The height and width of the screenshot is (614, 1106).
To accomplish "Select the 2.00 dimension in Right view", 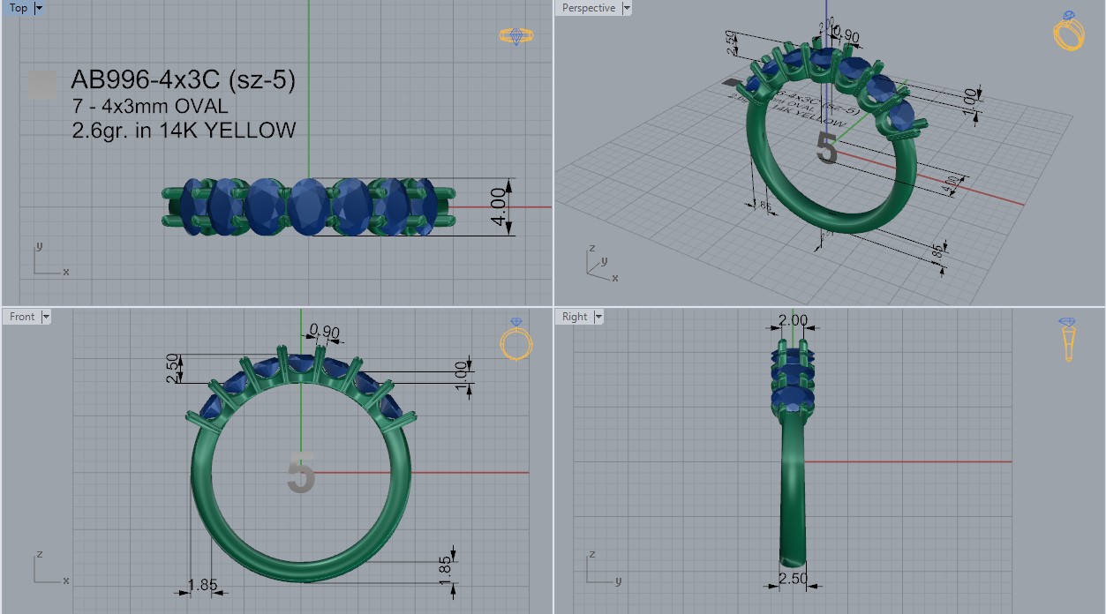I will [x=793, y=320].
